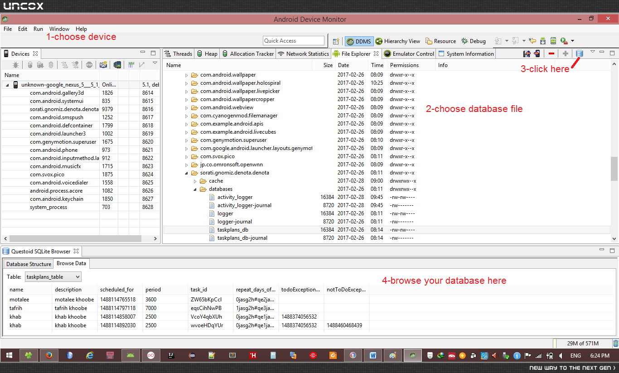Expand the com.android.wallpaper folder

186,75
